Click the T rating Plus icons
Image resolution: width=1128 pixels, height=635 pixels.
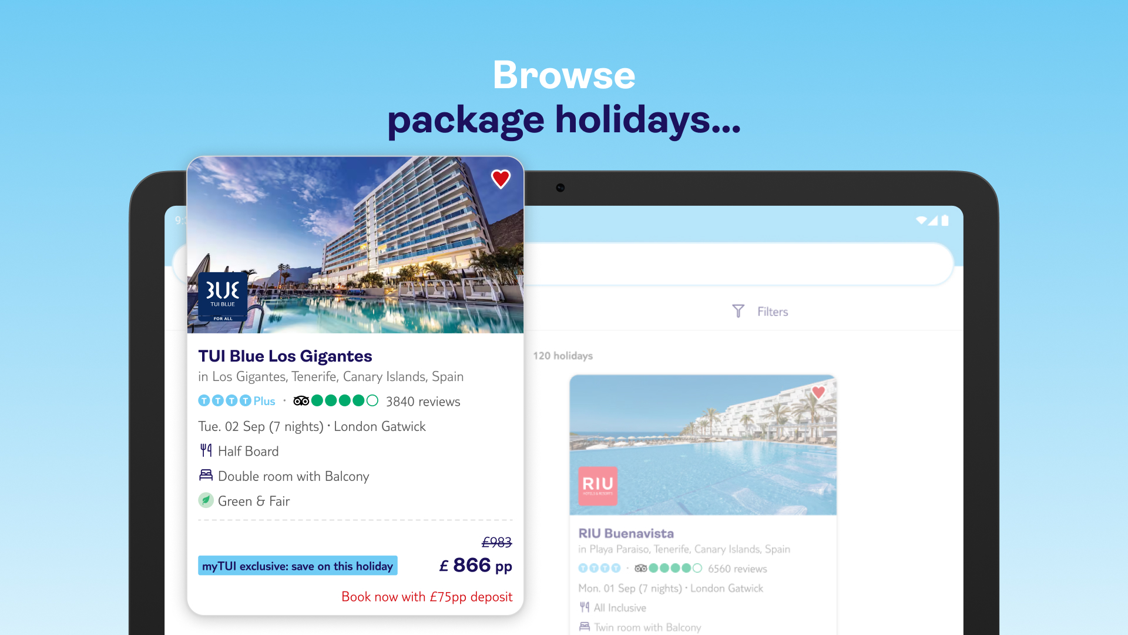click(x=237, y=401)
